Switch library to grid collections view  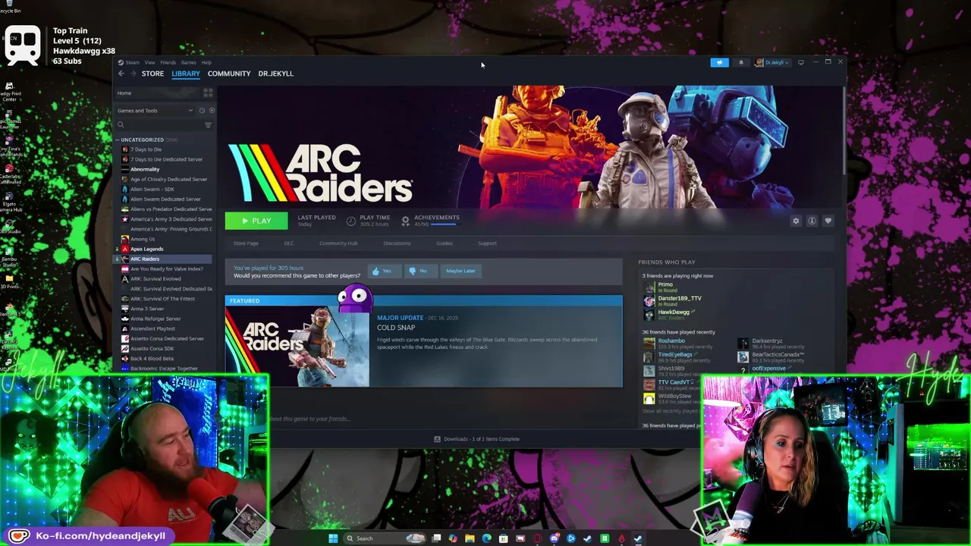pos(208,93)
